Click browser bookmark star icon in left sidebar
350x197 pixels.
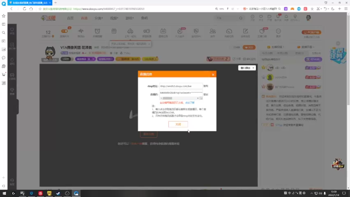click(x=3, y=16)
